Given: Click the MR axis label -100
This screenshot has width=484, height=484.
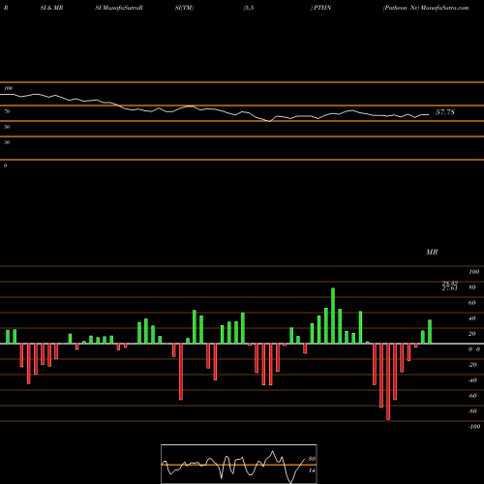Looking at the screenshot, I should (x=474, y=427).
